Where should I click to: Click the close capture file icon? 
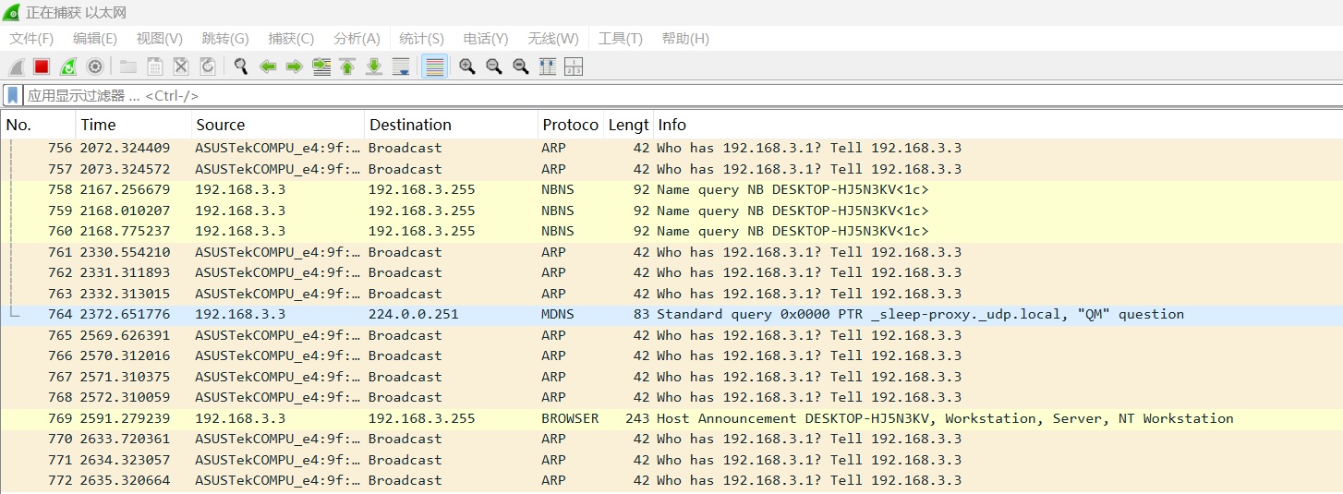(181, 66)
